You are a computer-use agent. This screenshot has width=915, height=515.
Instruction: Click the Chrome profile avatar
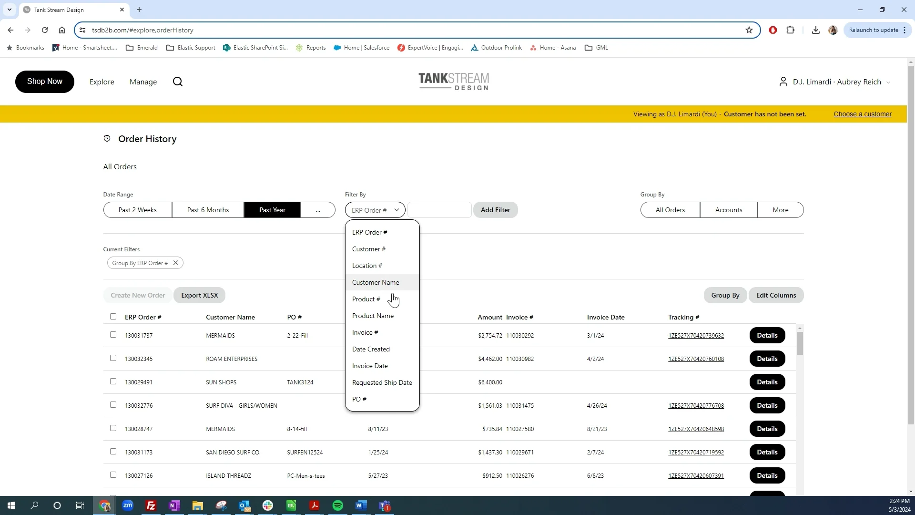[833, 30]
